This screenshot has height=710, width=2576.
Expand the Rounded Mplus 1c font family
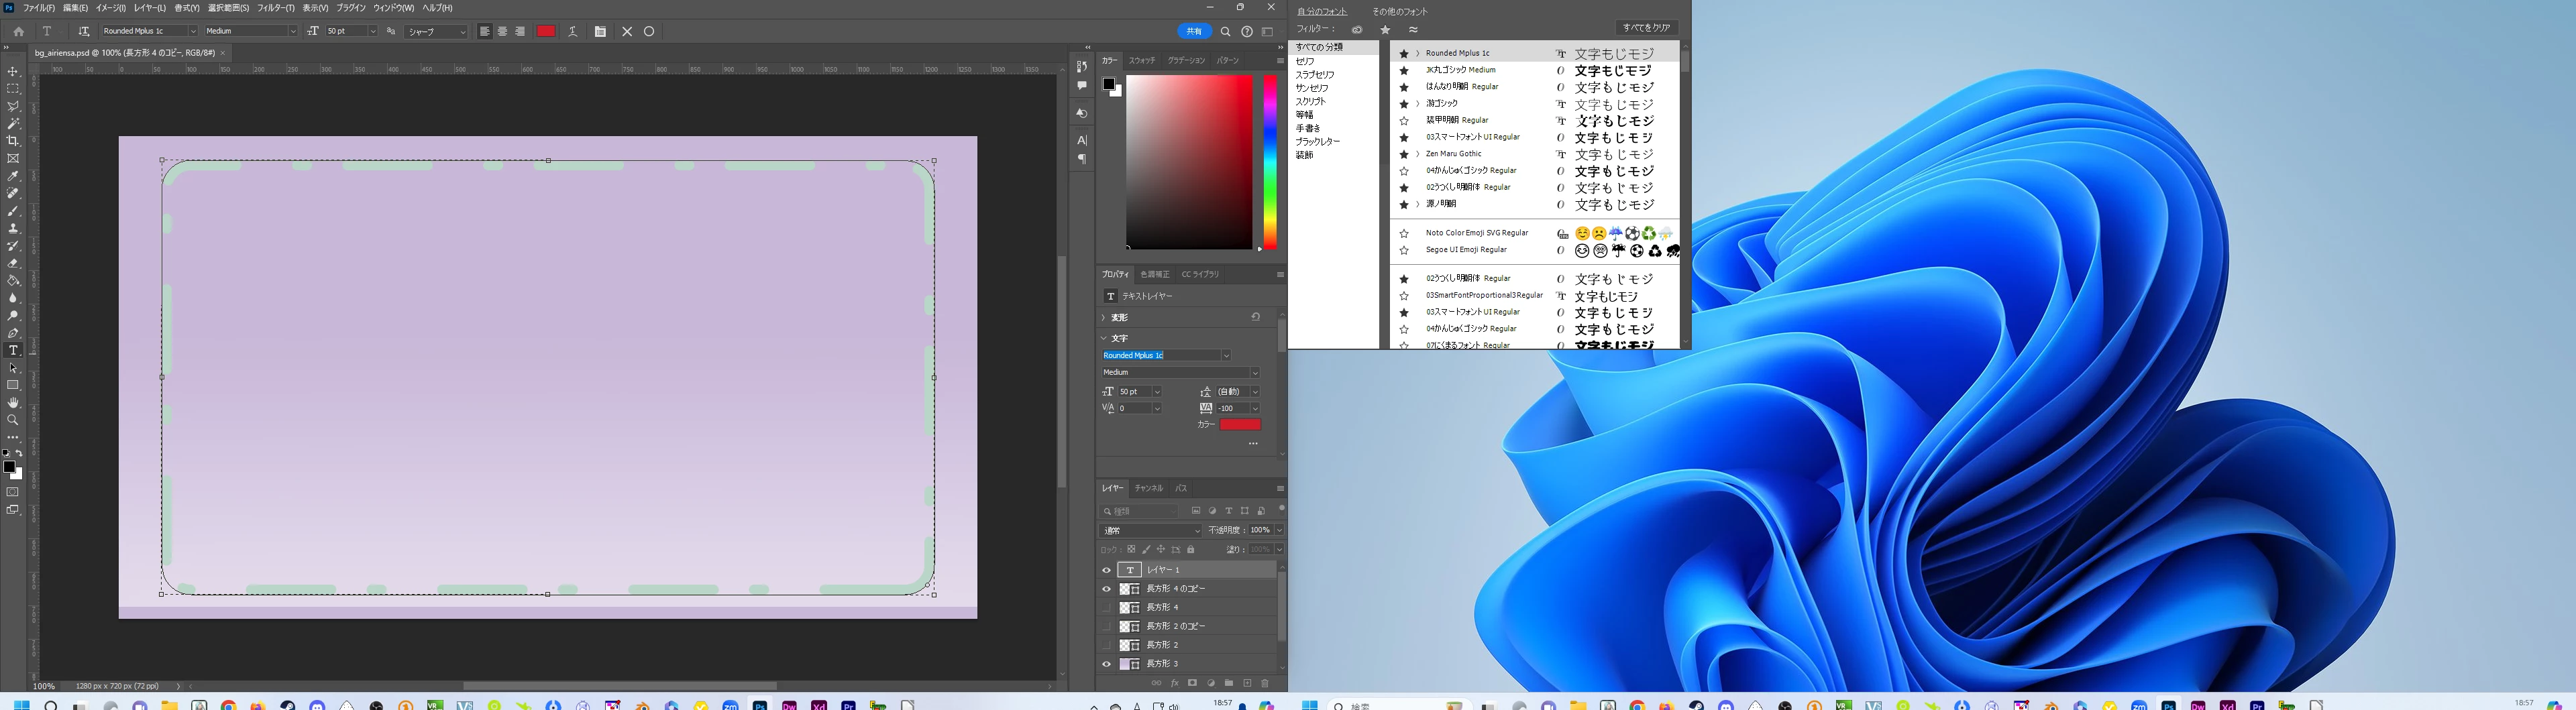(1418, 54)
